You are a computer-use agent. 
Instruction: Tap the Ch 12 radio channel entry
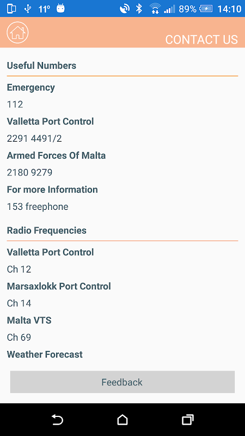tap(19, 269)
